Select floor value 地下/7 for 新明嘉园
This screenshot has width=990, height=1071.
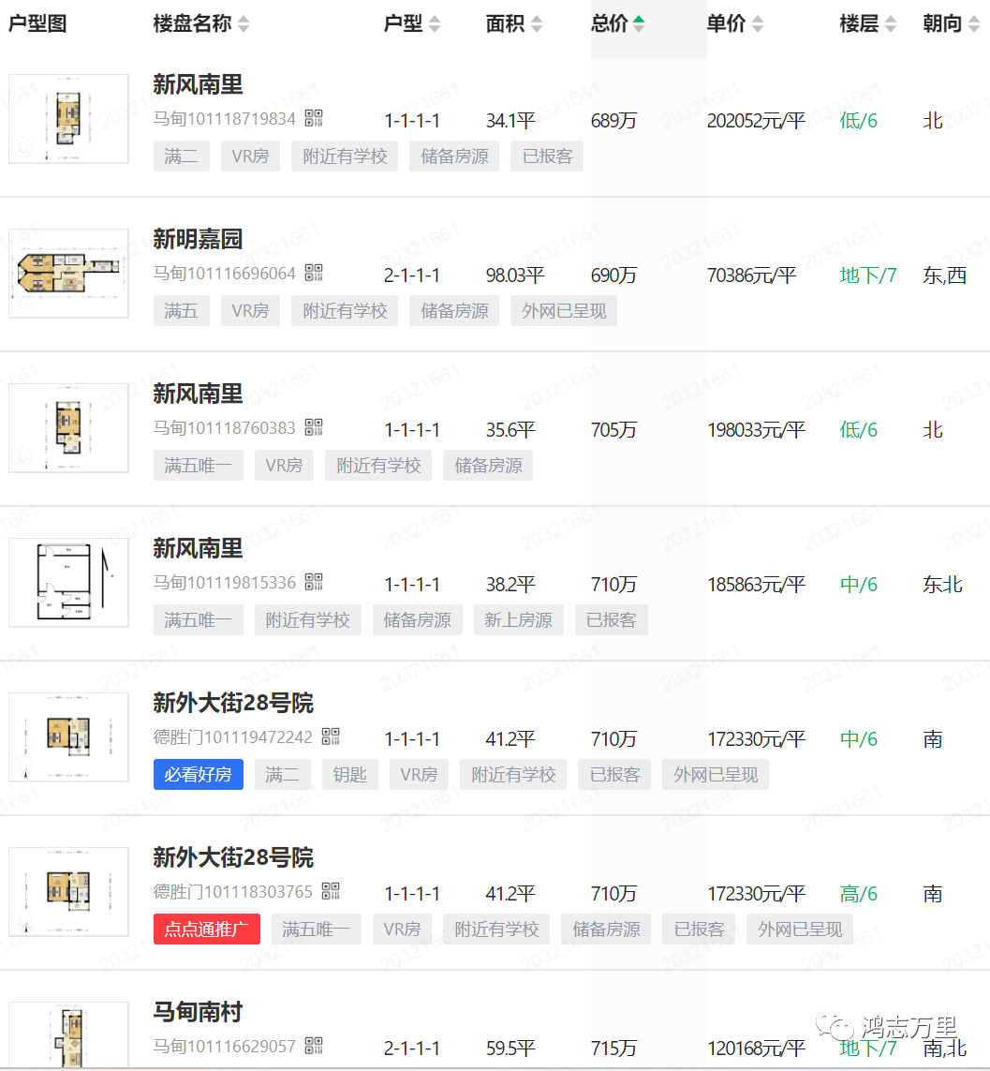pos(868,275)
